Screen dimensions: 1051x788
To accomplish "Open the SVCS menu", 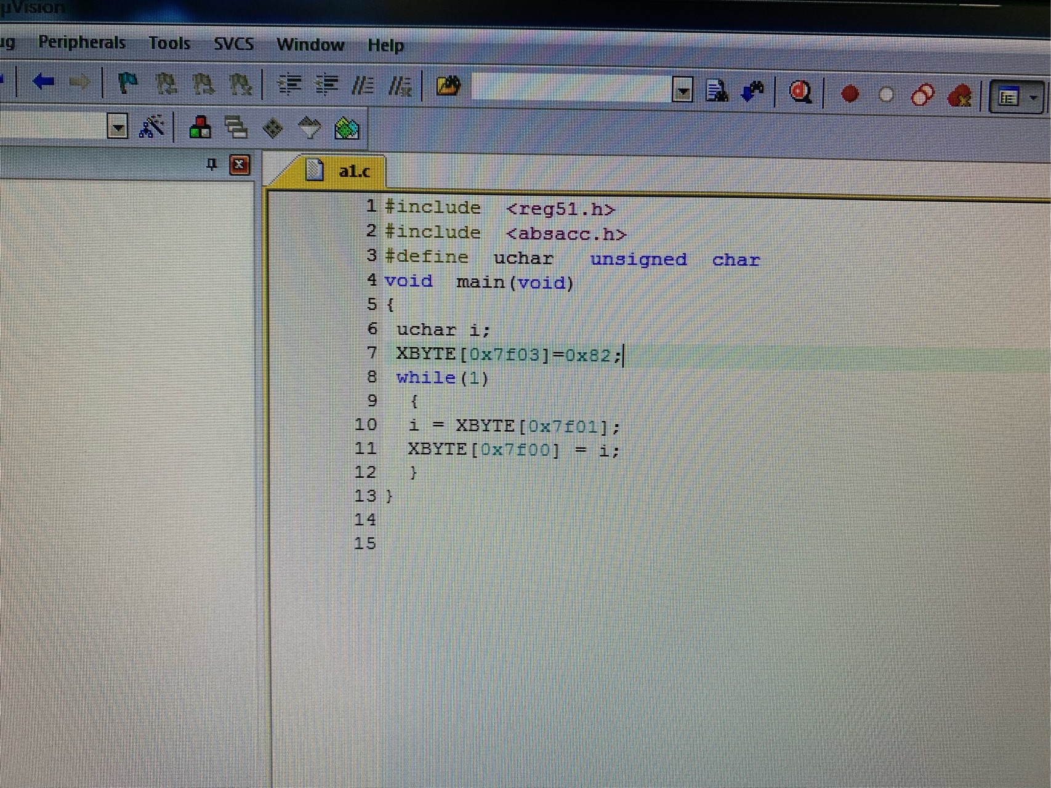I will (x=233, y=44).
